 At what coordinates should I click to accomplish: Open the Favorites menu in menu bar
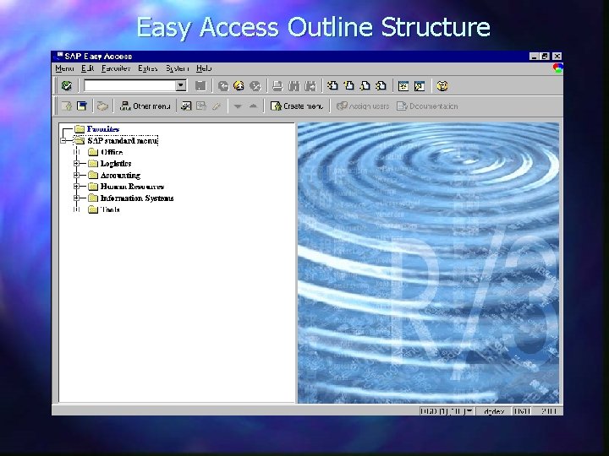point(116,68)
